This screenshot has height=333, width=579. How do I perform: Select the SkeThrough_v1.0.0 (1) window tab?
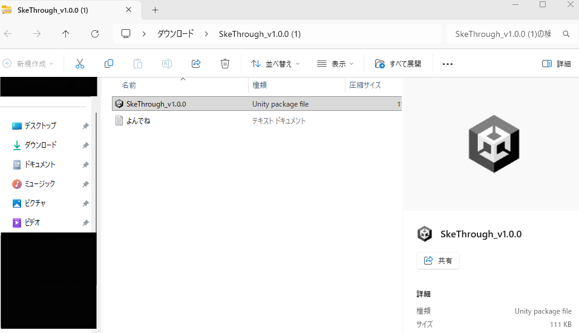[x=67, y=10]
